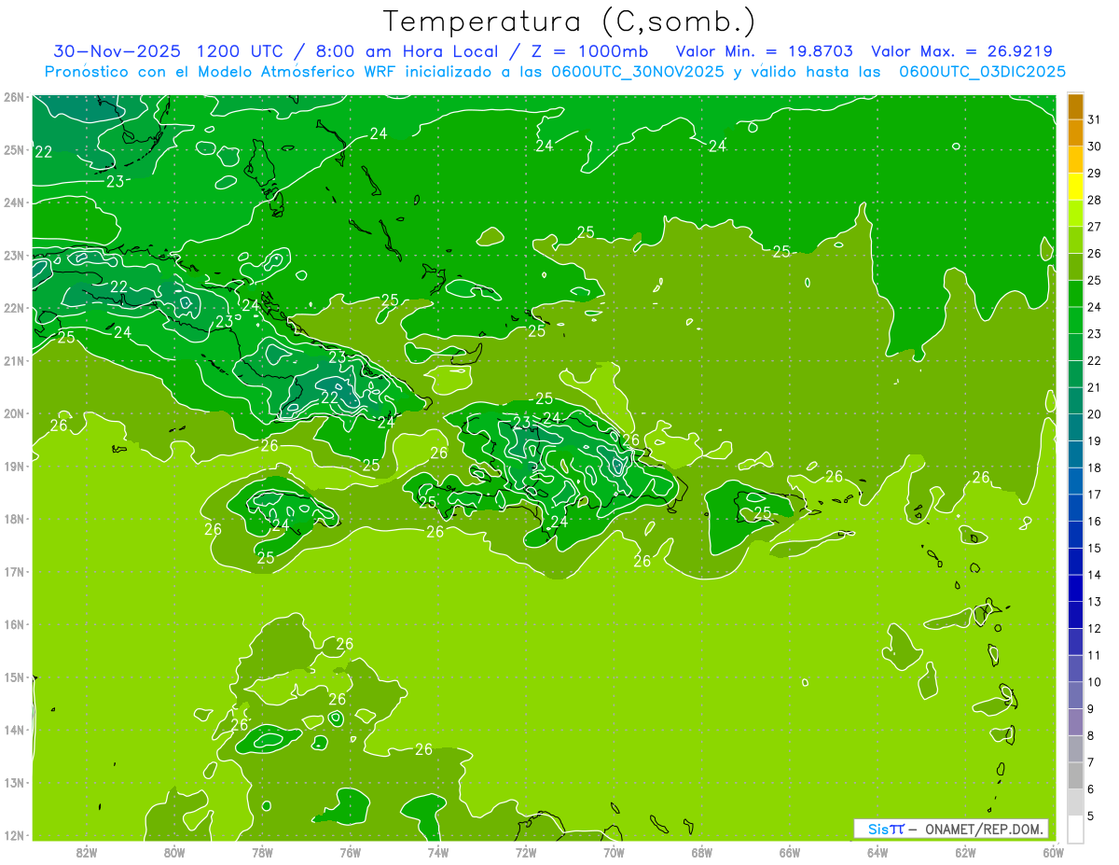Image resolution: width=1119 pixels, height=865 pixels.
Task: Click the '0600UTC_03DIC2025' valid-until text
Action: (x=983, y=72)
